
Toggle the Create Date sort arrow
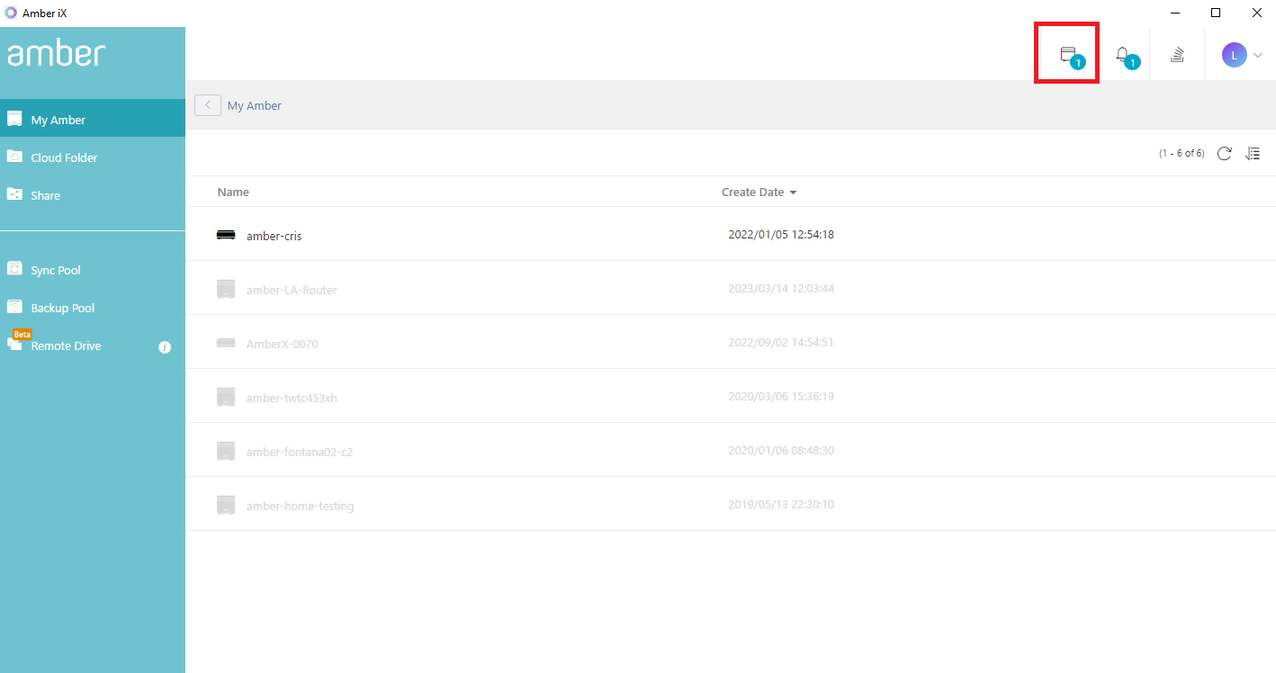point(793,193)
